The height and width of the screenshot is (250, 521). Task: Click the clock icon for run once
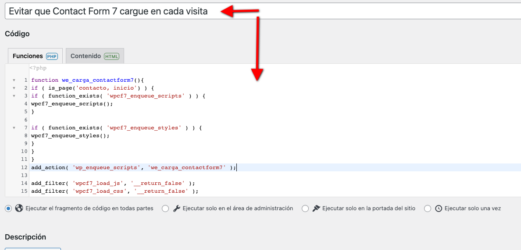(x=439, y=208)
